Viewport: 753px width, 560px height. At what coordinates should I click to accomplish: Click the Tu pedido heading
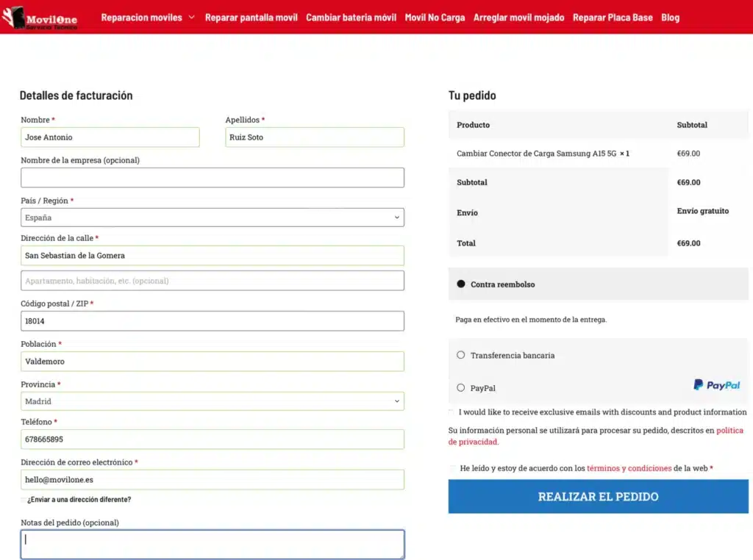click(x=472, y=95)
